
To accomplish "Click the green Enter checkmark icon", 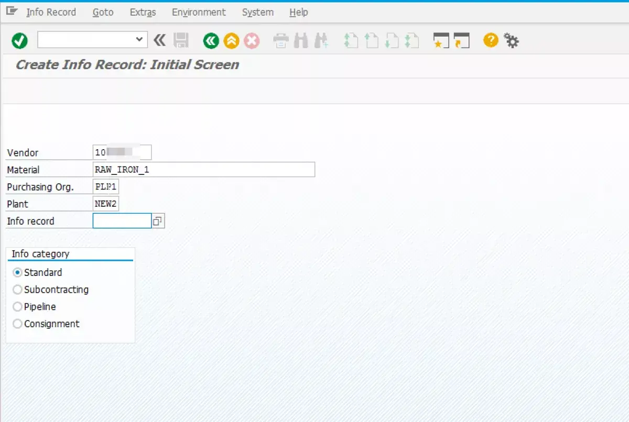I will [20, 40].
